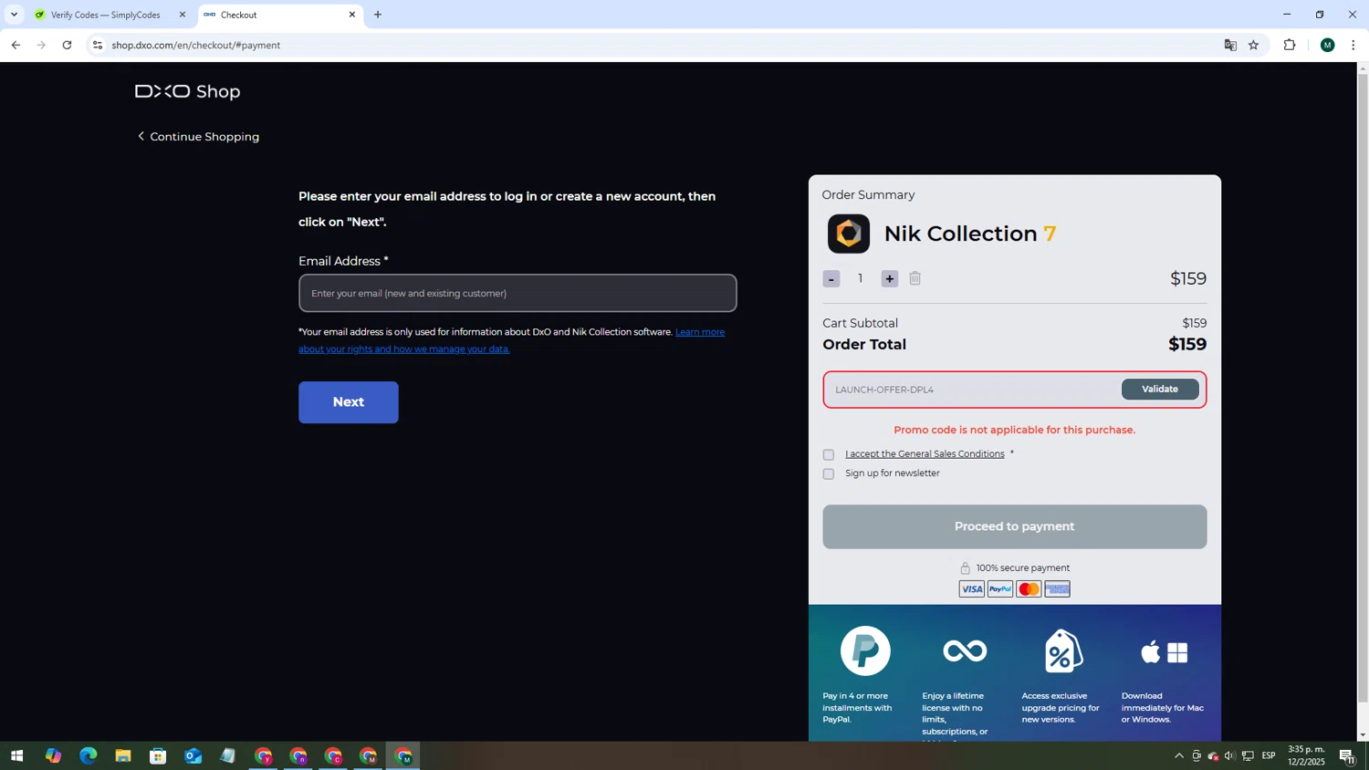Screen dimensions: 1369x770
Task: Click the secure payment lock icon
Action: click(x=965, y=567)
